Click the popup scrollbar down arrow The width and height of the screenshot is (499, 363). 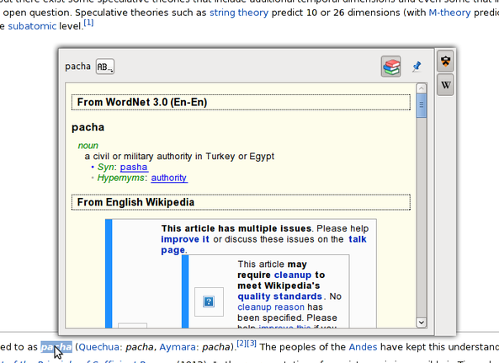coord(422,323)
